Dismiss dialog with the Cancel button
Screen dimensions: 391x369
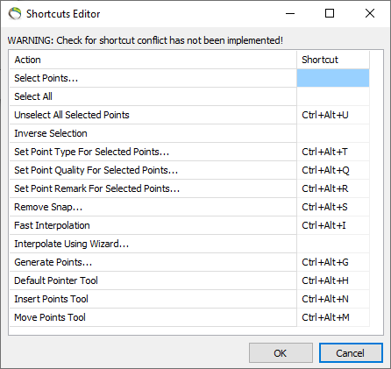(351, 353)
